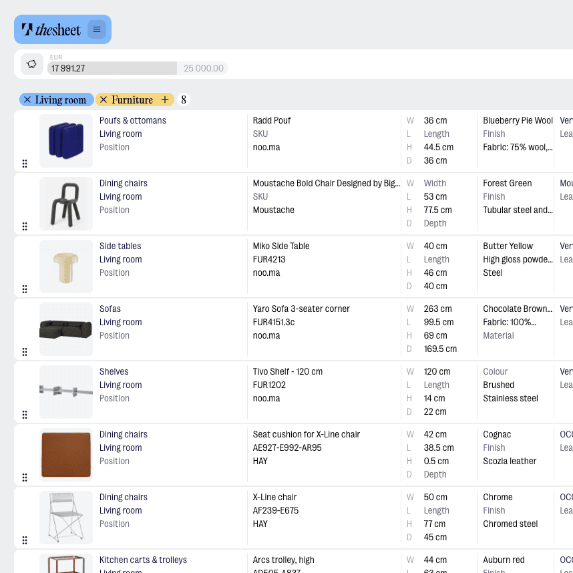
Task: Add a new filter with plus icon
Action: tap(165, 100)
